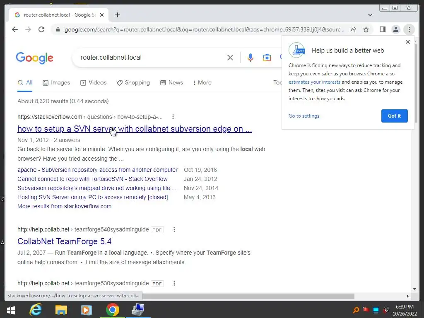Bookmark this page with the star icon
This screenshot has height=318, width=424.
point(366,29)
